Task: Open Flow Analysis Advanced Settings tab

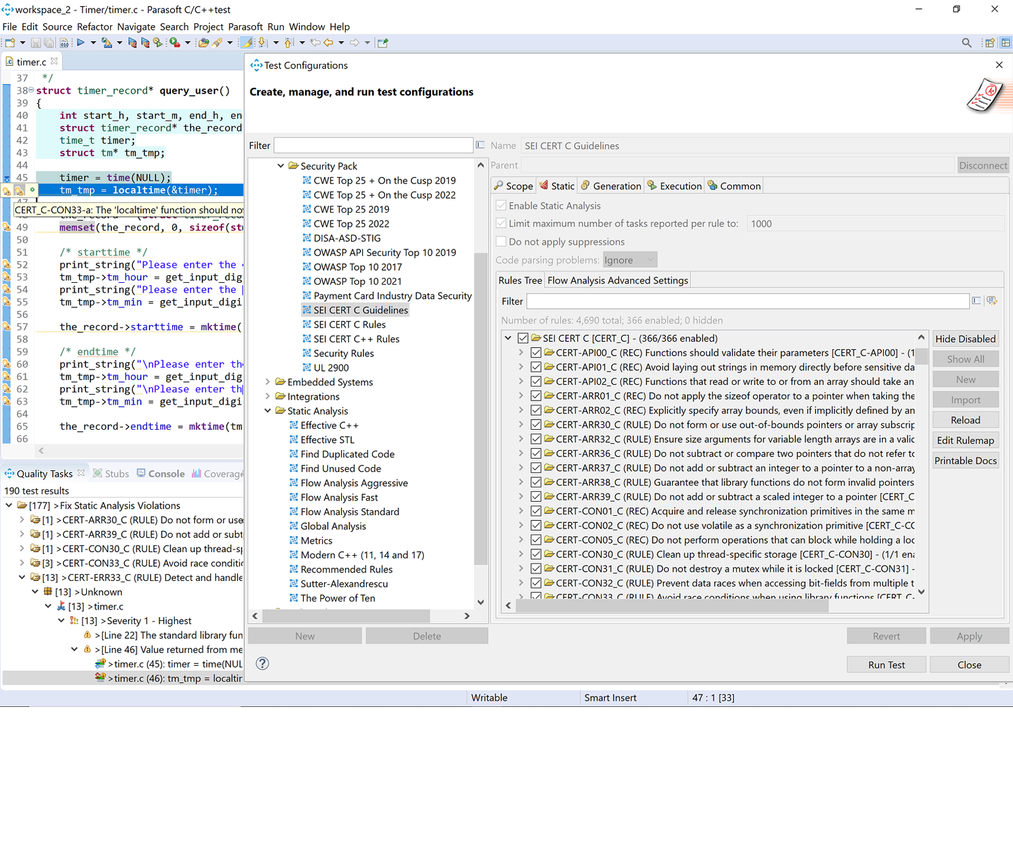Action: (x=617, y=280)
